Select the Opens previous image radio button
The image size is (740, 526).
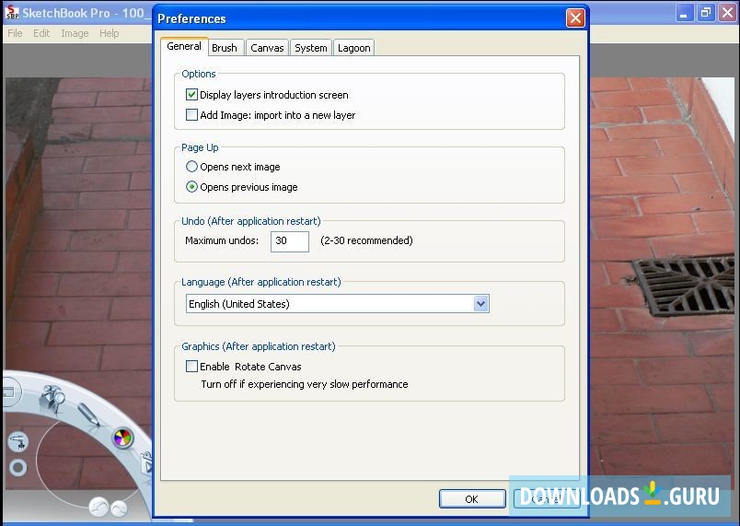click(191, 186)
